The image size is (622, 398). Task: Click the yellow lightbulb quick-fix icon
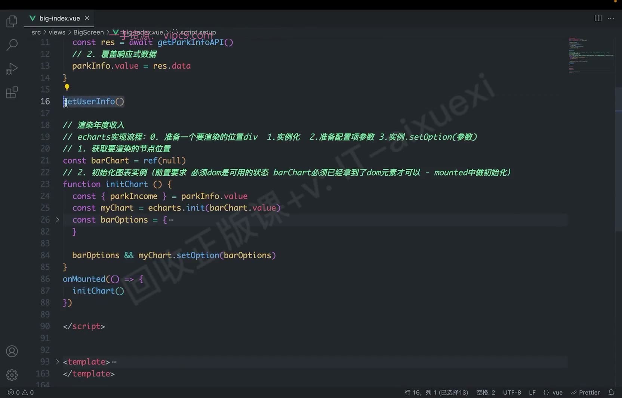click(67, 87)
